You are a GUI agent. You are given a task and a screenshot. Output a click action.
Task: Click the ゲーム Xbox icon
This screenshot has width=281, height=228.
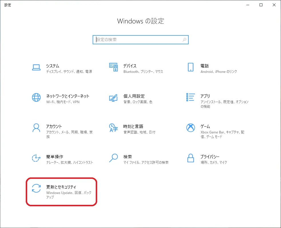190,128
